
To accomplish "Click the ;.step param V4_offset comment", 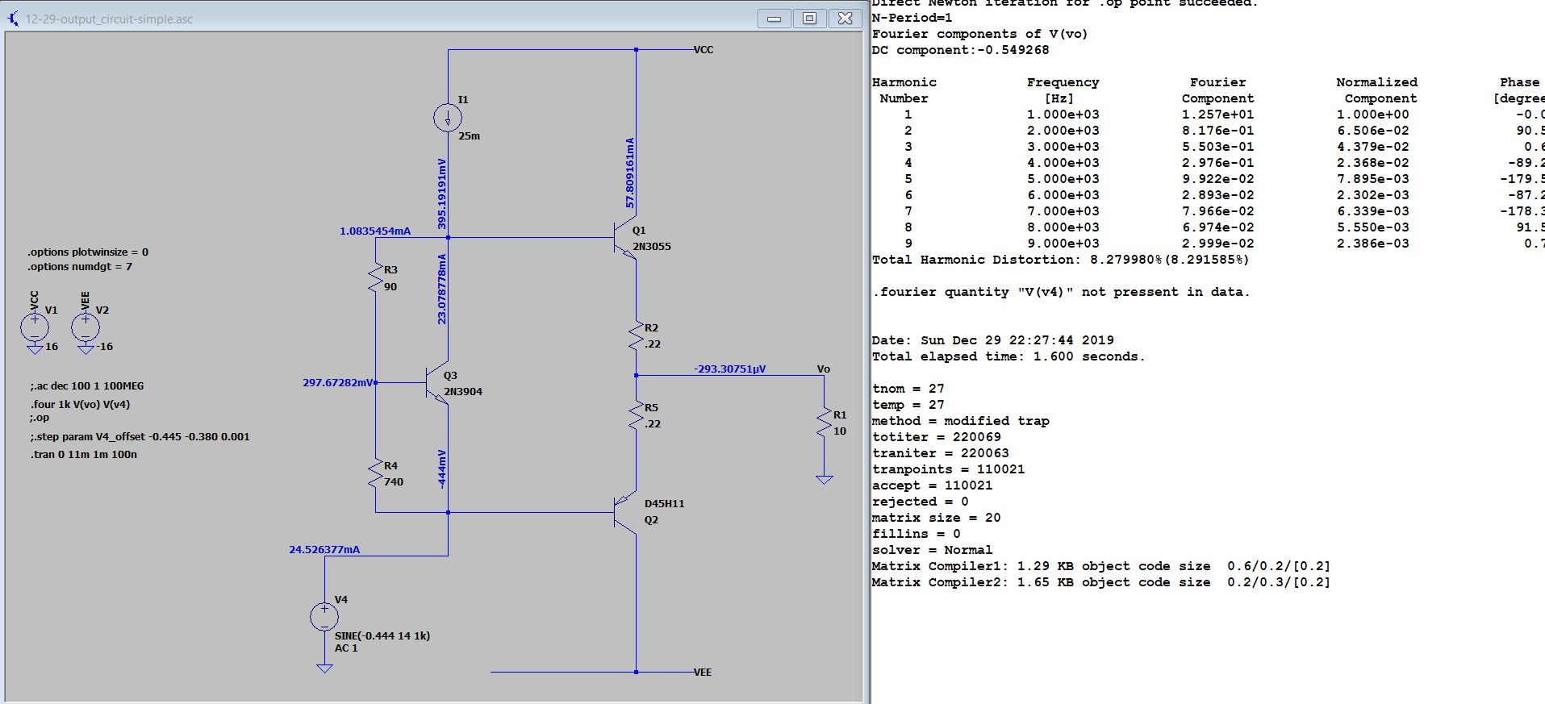I will click(140, 437).
